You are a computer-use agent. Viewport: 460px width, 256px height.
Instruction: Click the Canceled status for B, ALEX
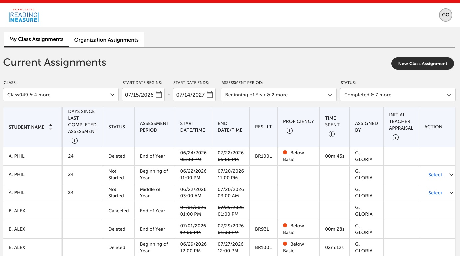tap(118, 211)
